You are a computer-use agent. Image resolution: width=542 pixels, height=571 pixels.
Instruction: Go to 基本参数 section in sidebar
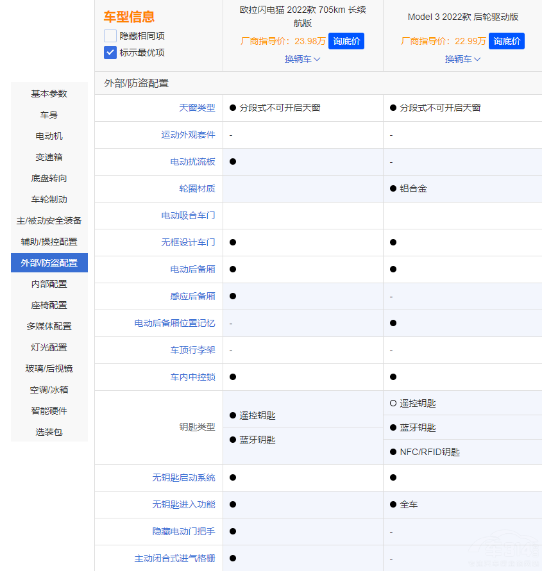tap(49, 94)
